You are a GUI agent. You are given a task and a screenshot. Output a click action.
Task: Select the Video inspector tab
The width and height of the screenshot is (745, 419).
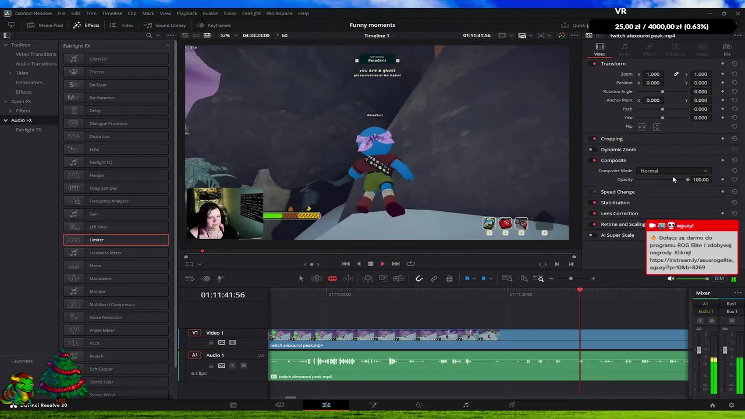[599, 49]
